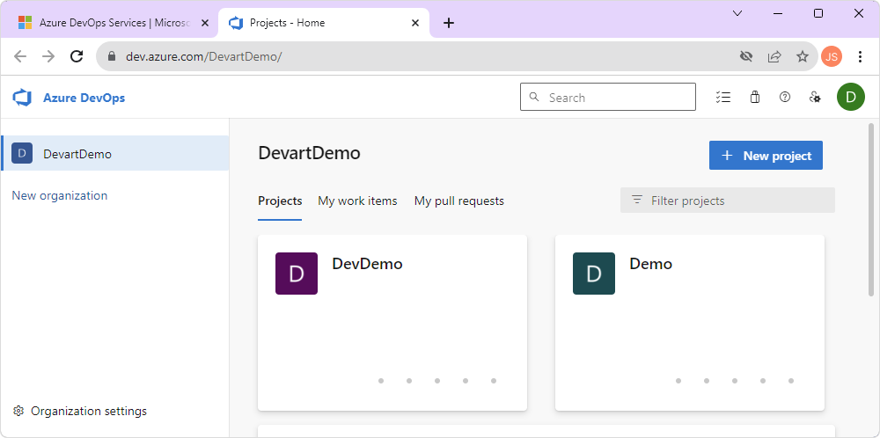
Task: Maximize the browser window
Action: [818, 13]
